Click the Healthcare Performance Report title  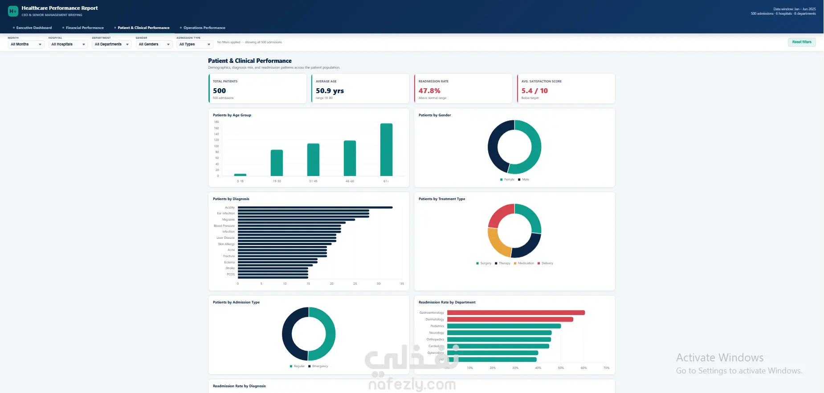click(60, 8)
